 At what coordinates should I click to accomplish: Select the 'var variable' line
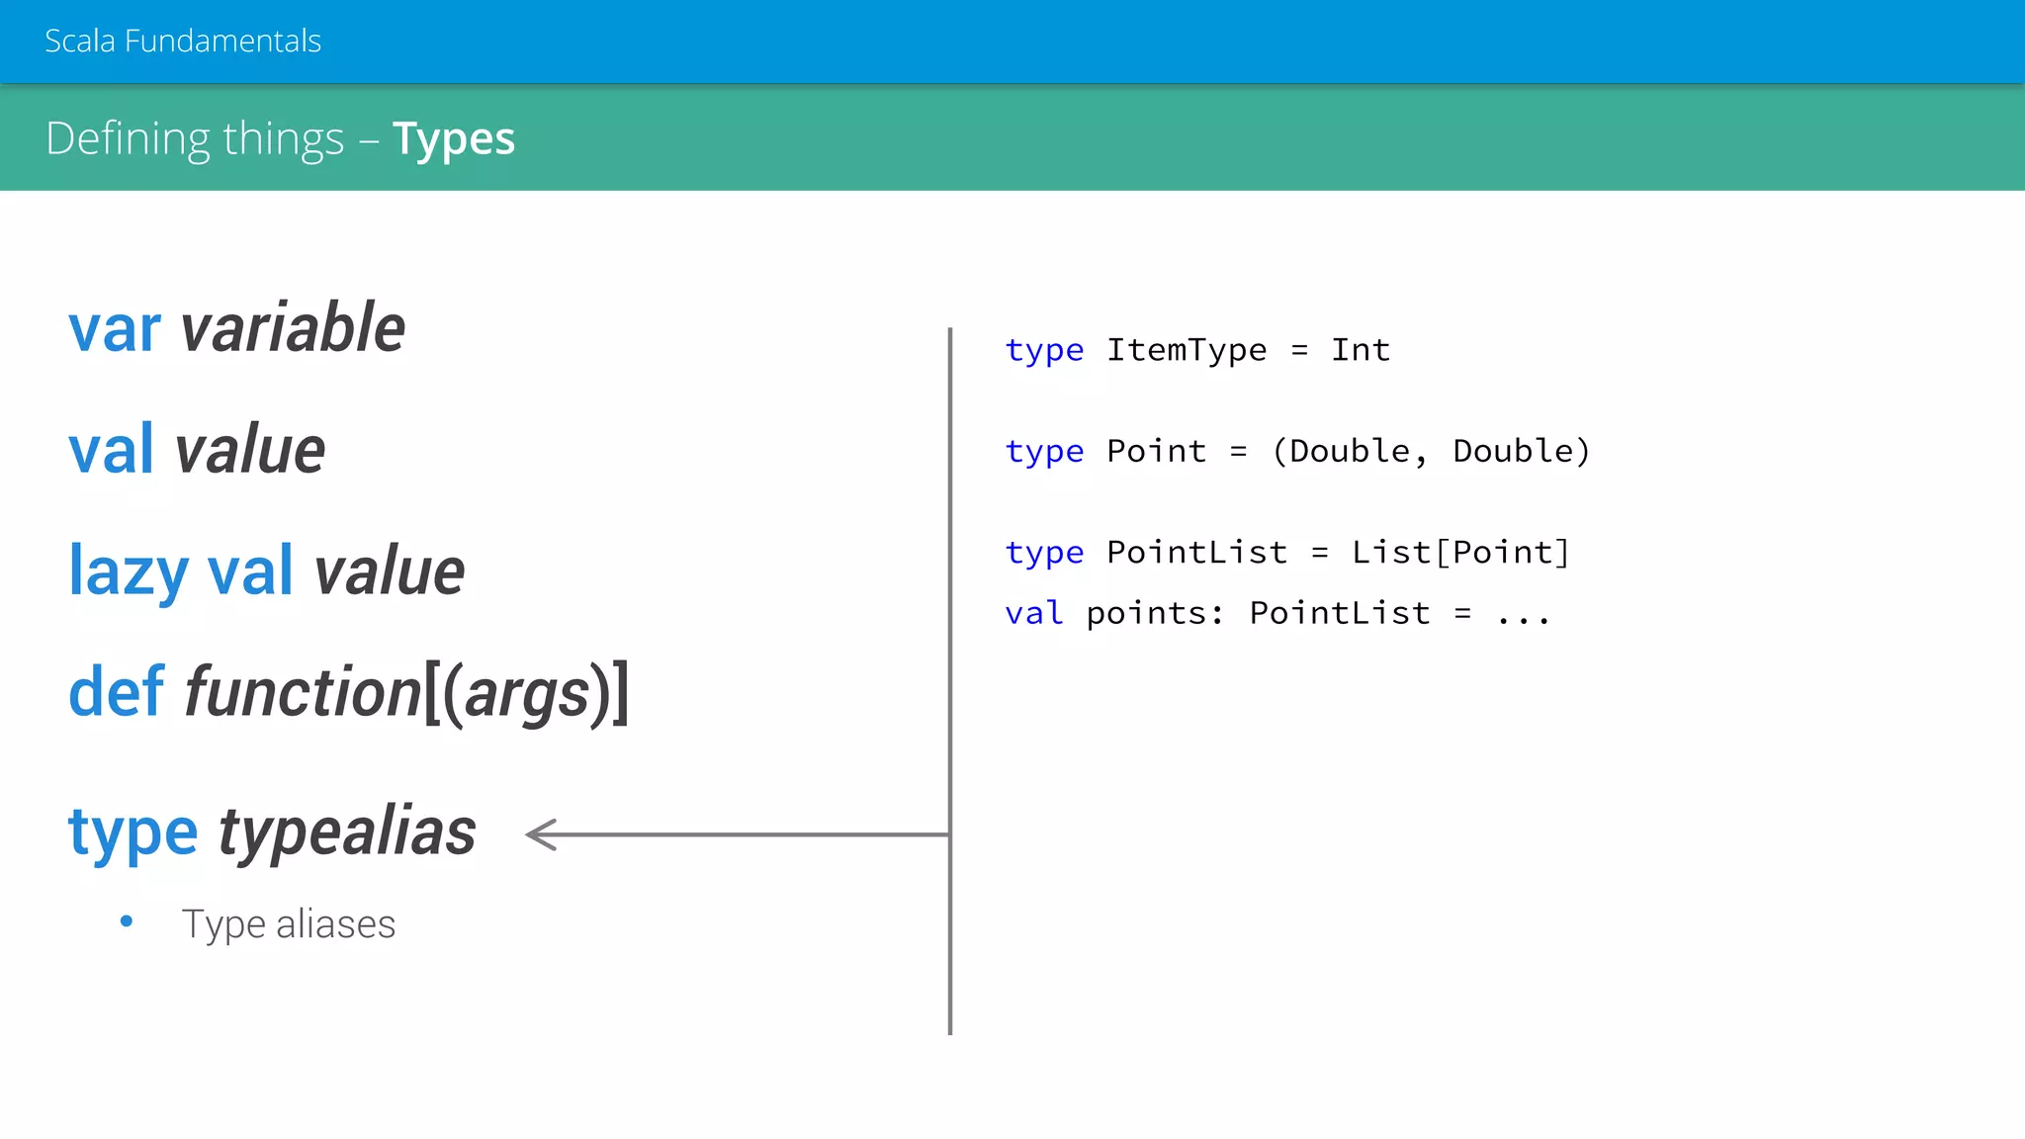pyautogui.click(x=237, y=328)
